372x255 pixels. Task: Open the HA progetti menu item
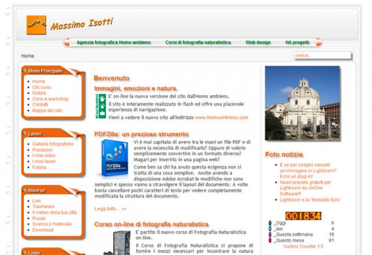(297, 42)
